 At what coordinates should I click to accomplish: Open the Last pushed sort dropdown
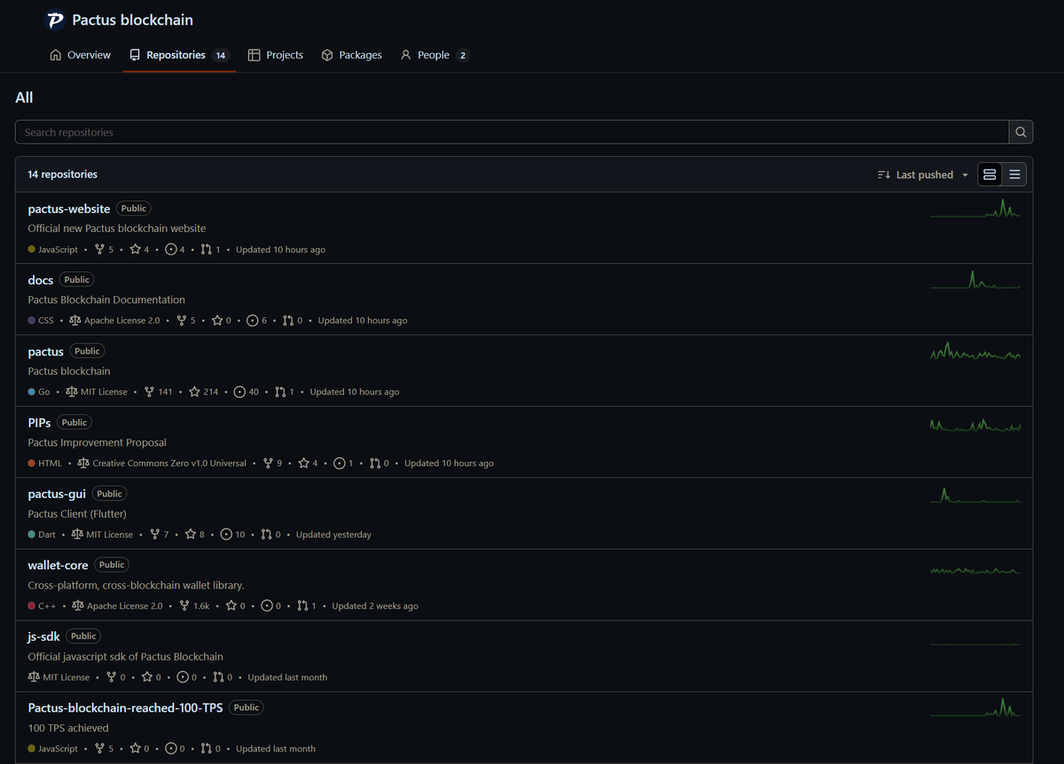tap(923, 175)
